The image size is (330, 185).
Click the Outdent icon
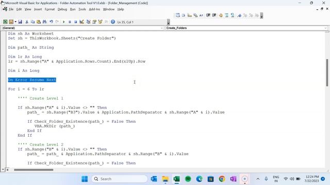pyautogui.click(x=214, y=15)
